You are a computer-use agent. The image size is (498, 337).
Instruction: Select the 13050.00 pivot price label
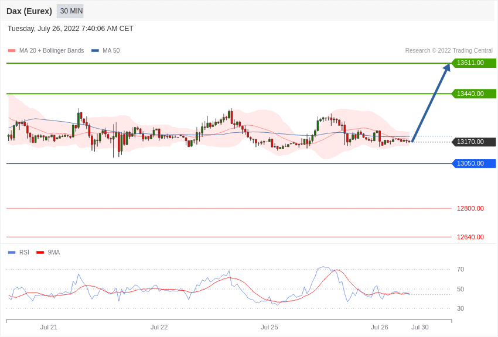click(x=473, y=164)
